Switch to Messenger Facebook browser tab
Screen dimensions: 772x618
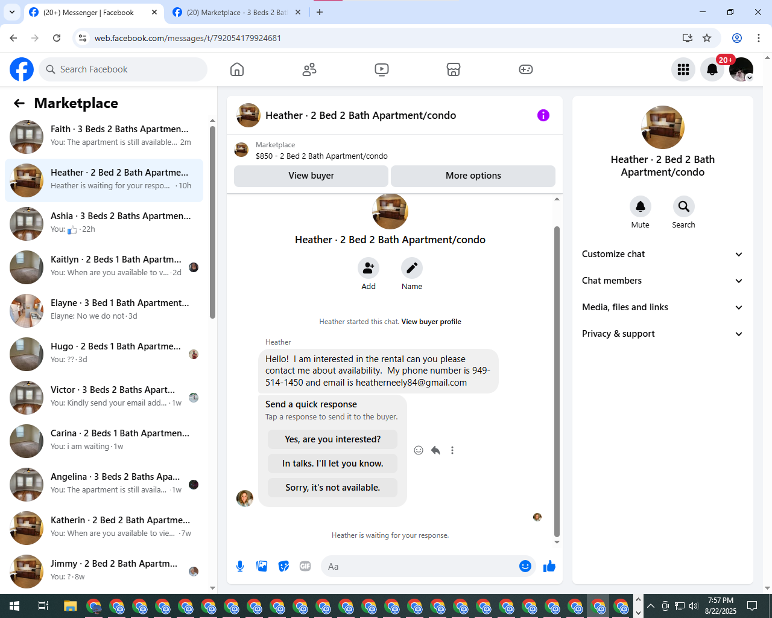(94, 12)
